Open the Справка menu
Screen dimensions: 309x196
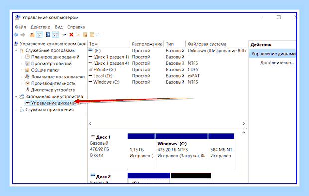coord(76,27)
